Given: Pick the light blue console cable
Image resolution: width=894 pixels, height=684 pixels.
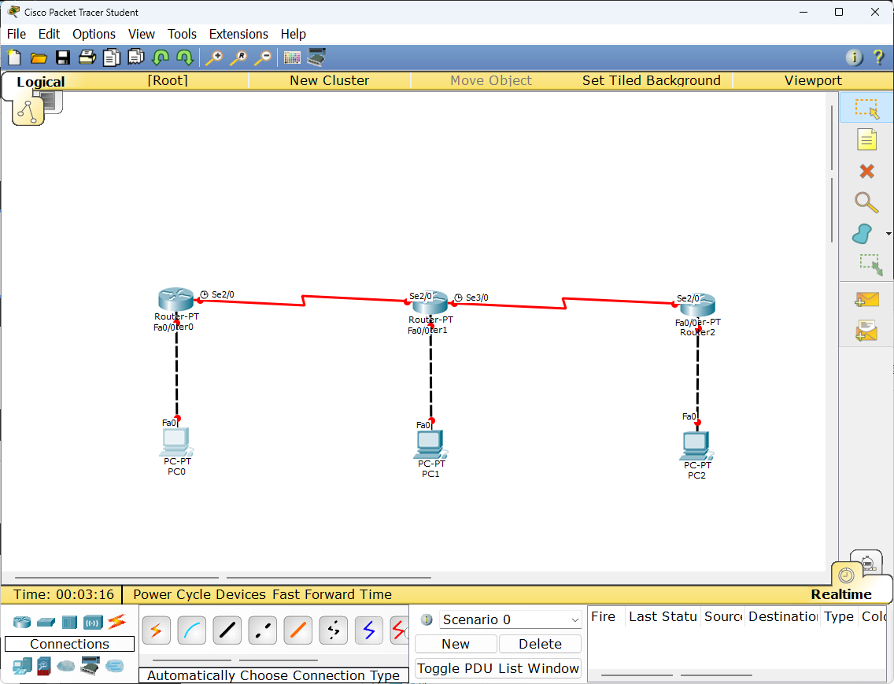Looking at the screenshot, I should [191, 630].
